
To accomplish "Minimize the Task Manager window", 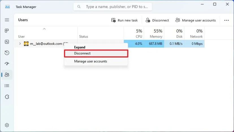I will pyautogui.click(x=202, y=4).
